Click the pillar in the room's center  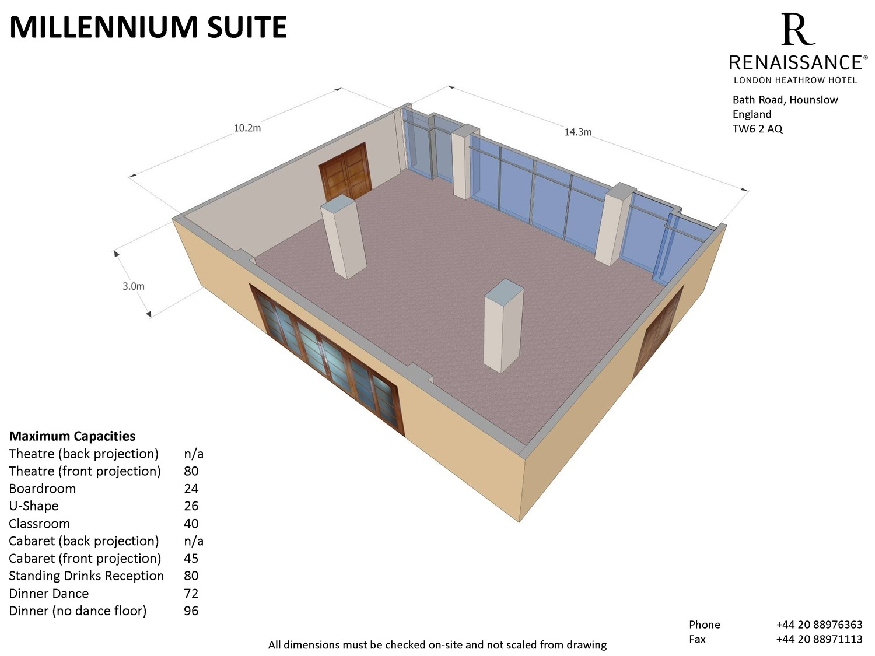(503, 326)
